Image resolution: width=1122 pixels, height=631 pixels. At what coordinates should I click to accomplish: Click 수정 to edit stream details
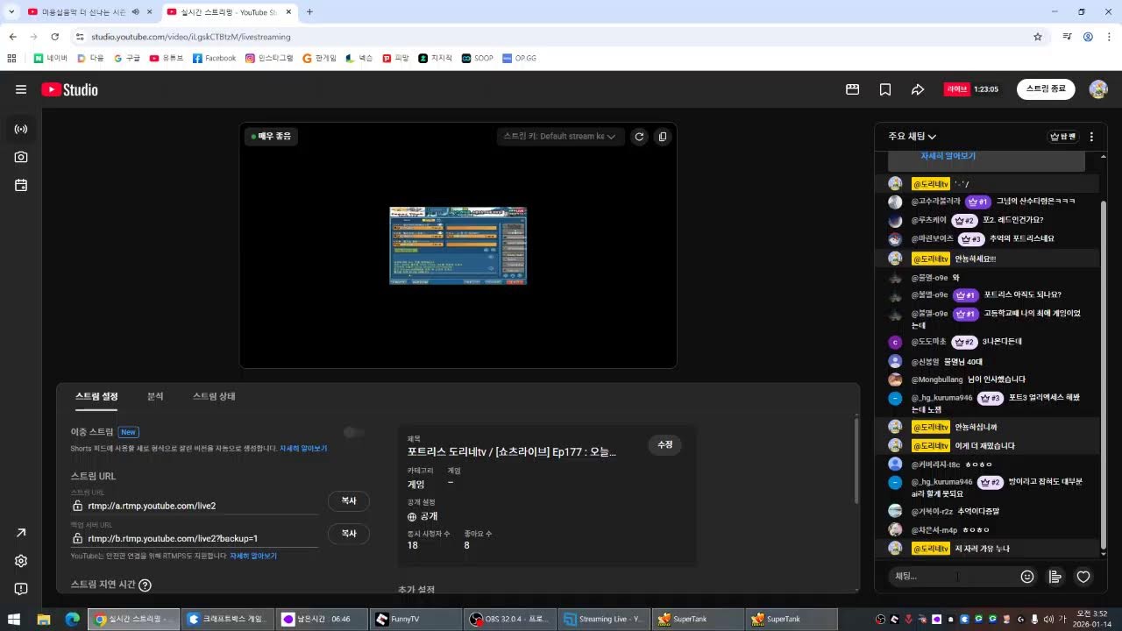pyautogui.click(x=664, y=444)
